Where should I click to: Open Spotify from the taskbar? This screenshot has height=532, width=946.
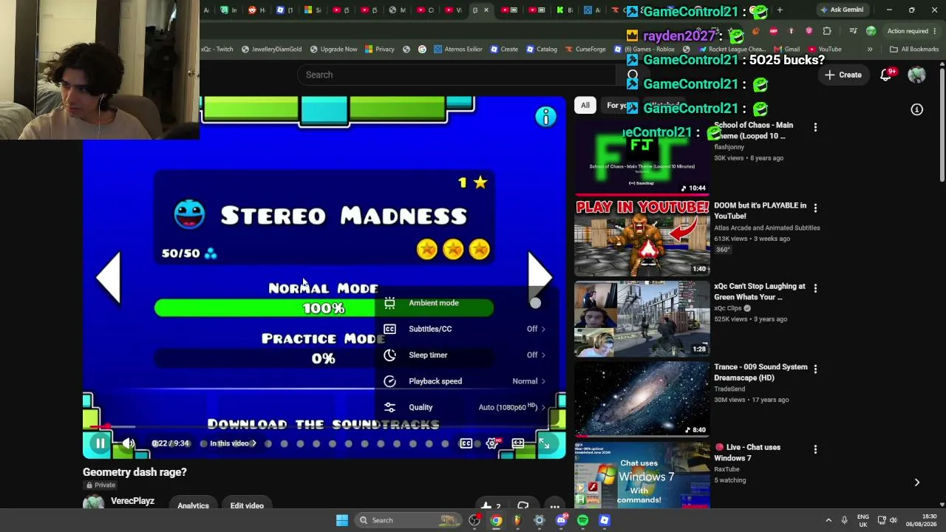pos(582,520)
